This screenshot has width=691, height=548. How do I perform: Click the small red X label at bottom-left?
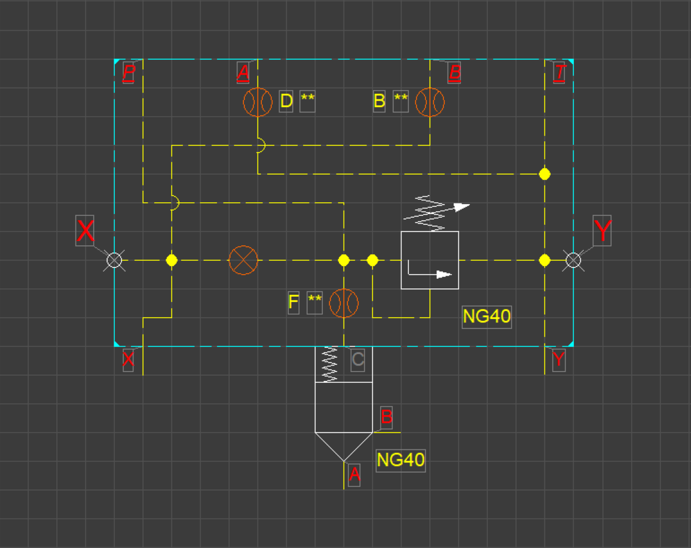129,360
